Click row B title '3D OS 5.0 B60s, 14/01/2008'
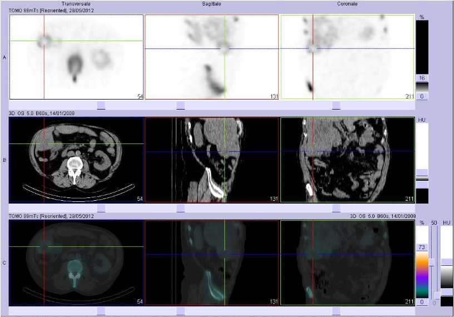The height and width of the screenshot is (317, 454). click(x=42, y=113)
